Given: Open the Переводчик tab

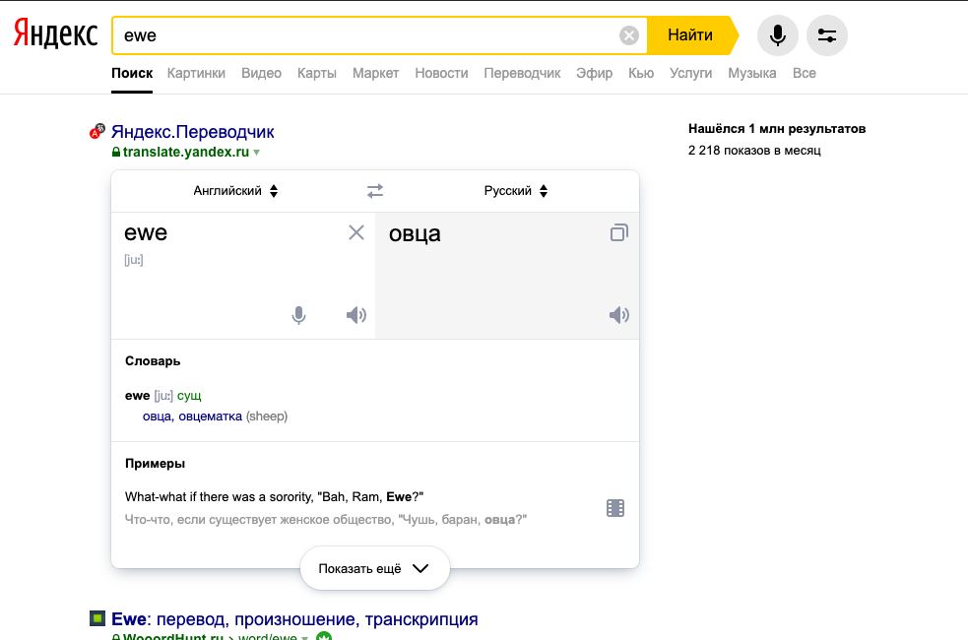Looking at the screenshot, I should (522, 73).
